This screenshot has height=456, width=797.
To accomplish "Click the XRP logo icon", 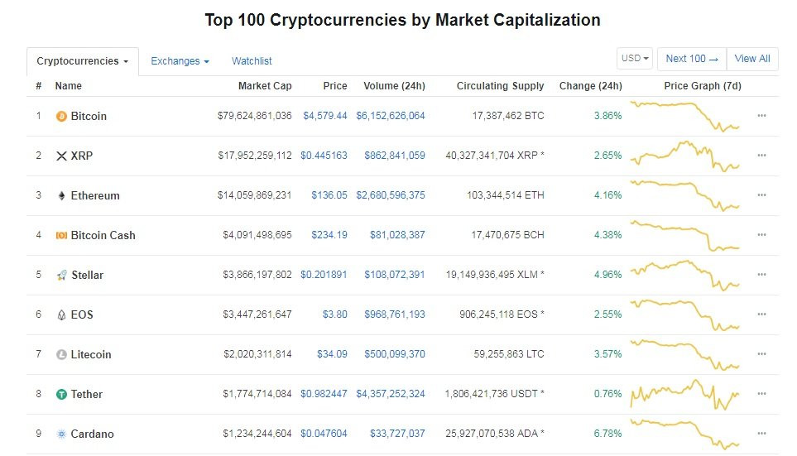I will (60, 156).
